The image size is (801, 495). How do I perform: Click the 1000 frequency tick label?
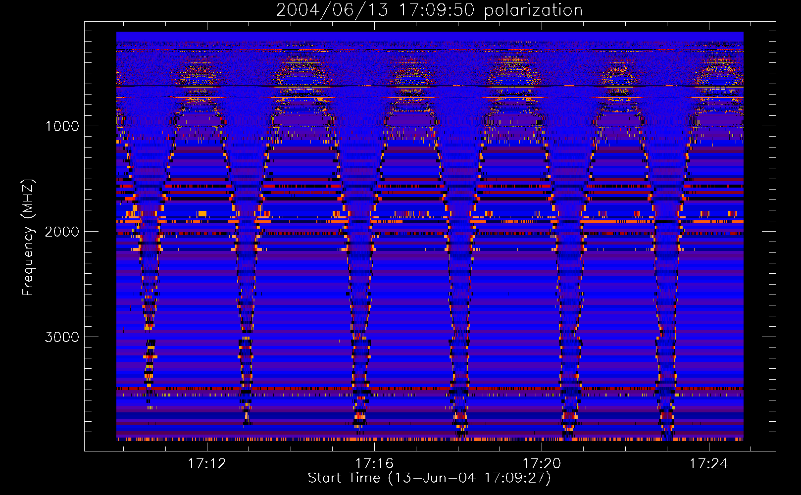point(62,126)
